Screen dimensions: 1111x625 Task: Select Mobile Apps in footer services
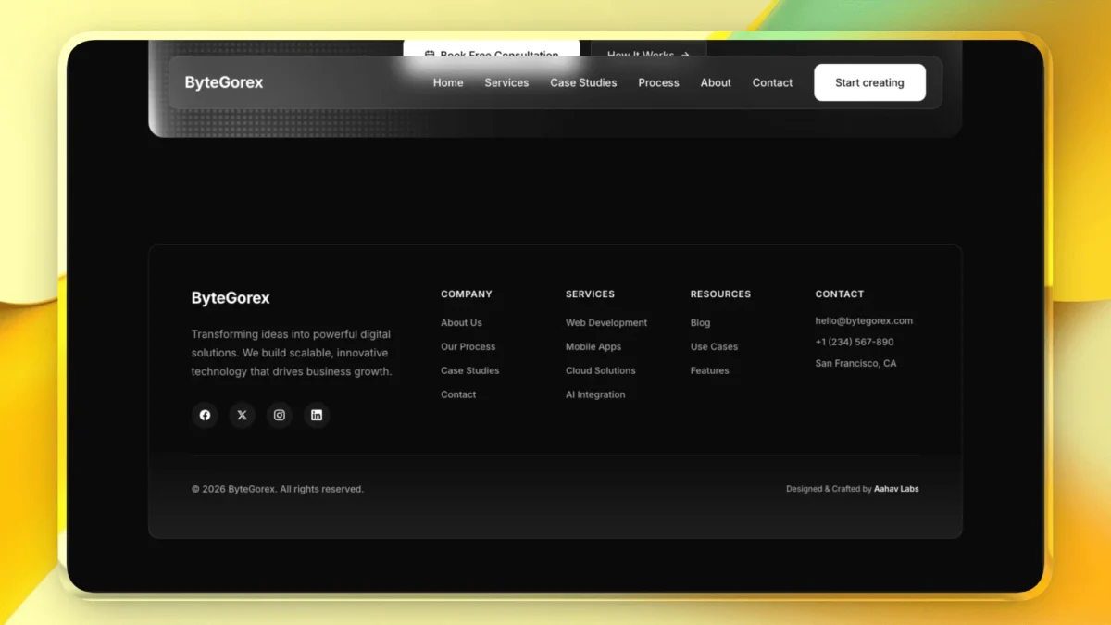tap(593, 347)
